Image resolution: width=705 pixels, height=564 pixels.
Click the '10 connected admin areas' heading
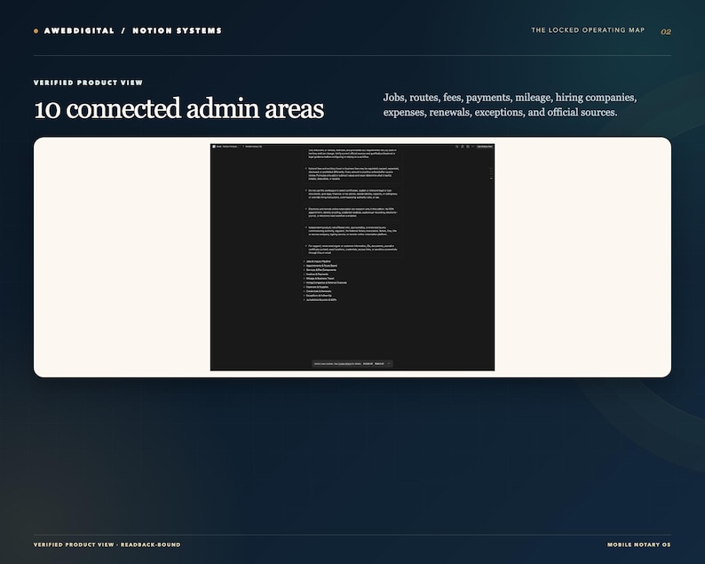[x=179, y=109]
